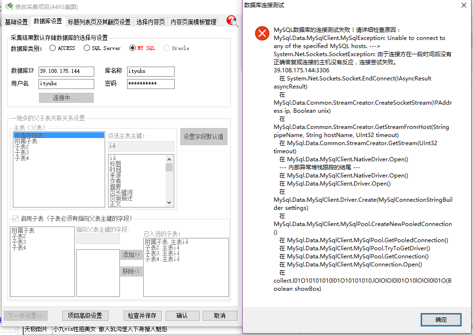
Task: Toggle the 启用子表 checkbox
Action: 15,218
